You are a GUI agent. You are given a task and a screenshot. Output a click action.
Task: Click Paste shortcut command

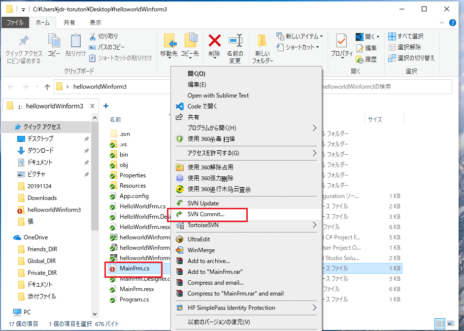tap(121, 58)
